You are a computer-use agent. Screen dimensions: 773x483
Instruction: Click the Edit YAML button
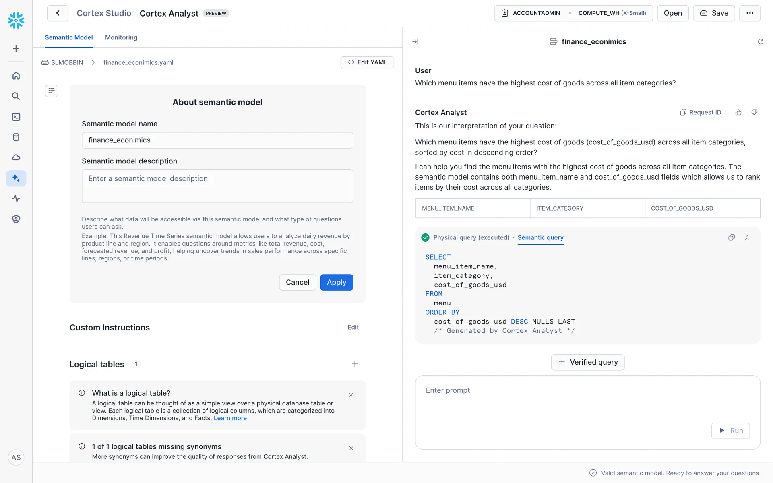[x=367, y=62]
